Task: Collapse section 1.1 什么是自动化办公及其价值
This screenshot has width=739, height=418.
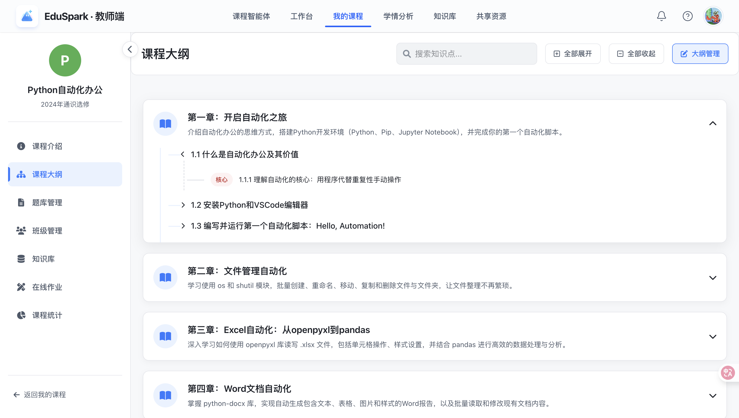Action: 183,154
